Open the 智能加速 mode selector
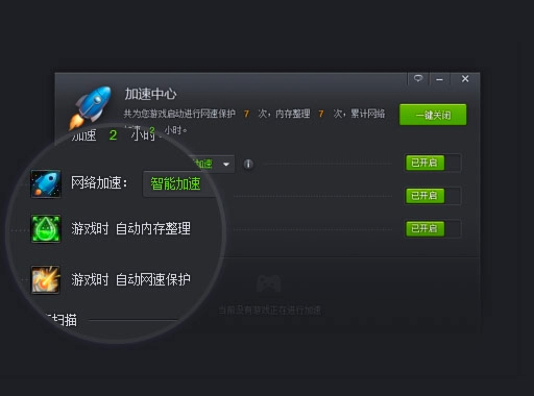 point(176,184)
